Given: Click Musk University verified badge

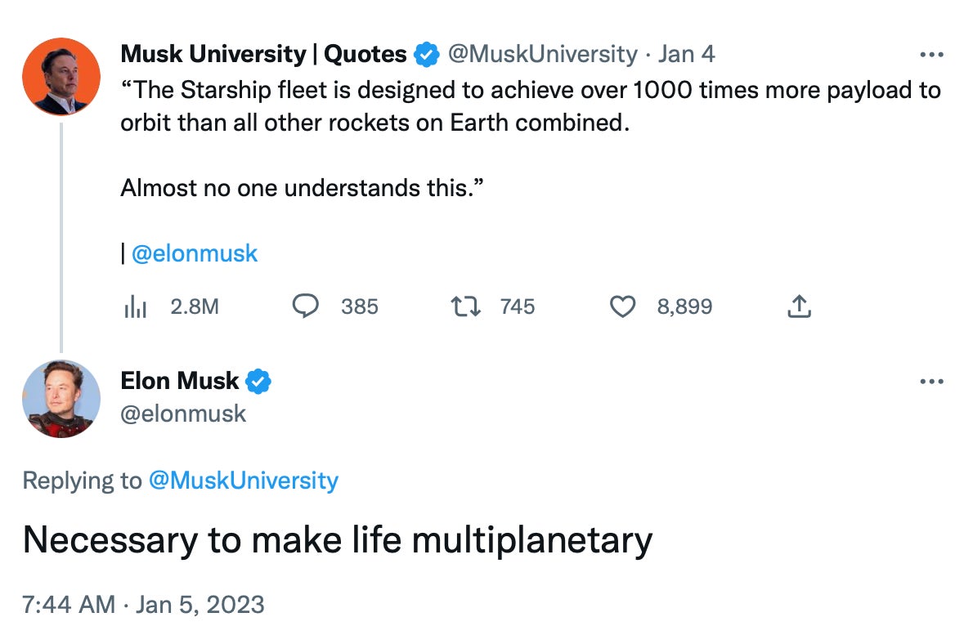Looking at the screenshot, I should tap(426, 55).
